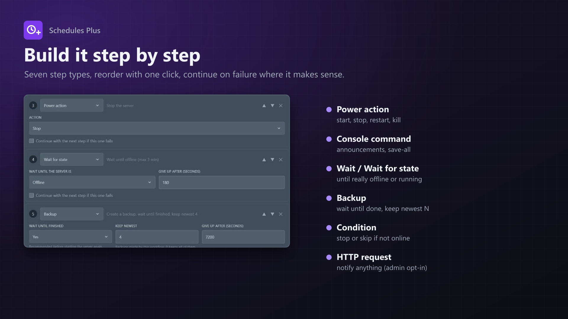Open the Power action step type dropdown

click(x=72, y=105)
